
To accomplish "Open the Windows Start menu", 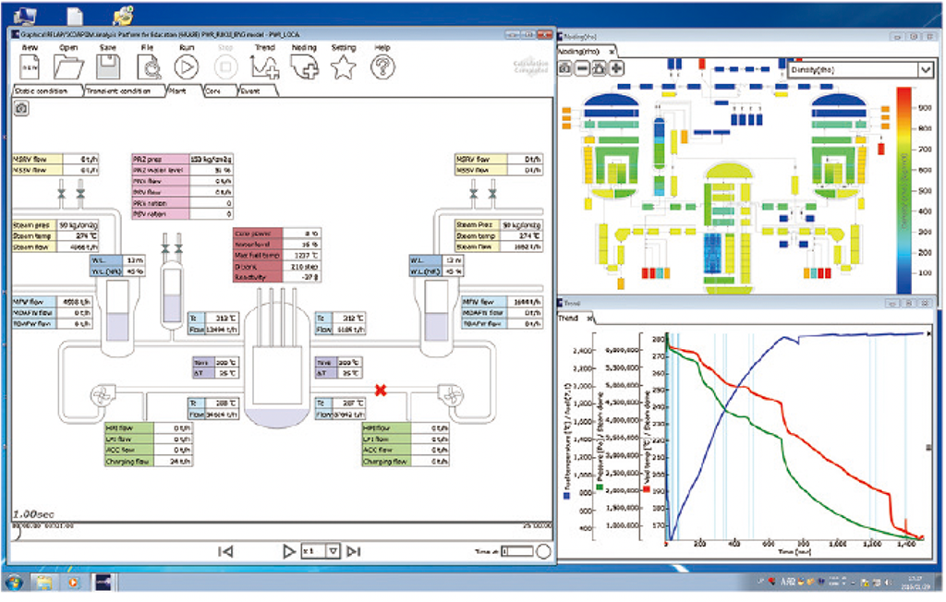I will (14, 583).
